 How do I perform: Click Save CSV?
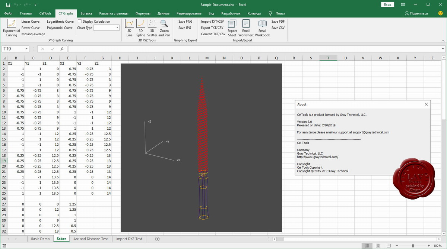tap(278, 28)
